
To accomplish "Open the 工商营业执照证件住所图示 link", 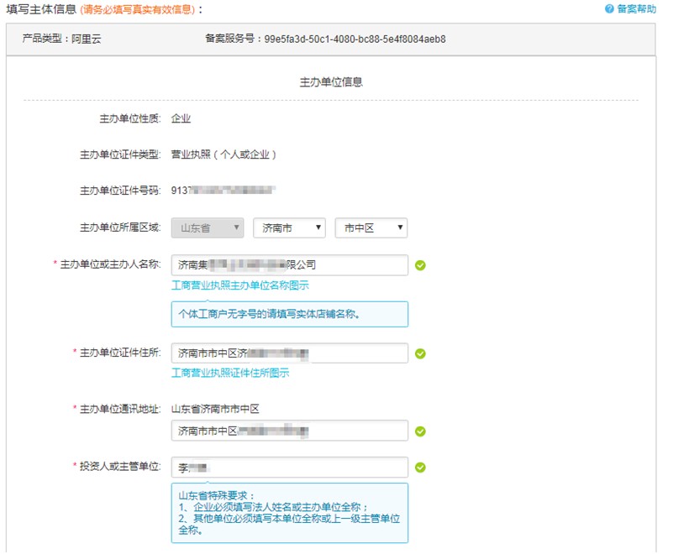I will click(230, 373).
